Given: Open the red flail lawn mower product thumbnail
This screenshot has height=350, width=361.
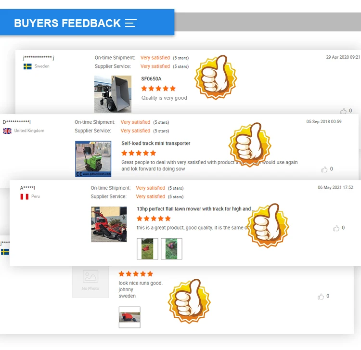Looking at the screenshot, I should (109, 224).
